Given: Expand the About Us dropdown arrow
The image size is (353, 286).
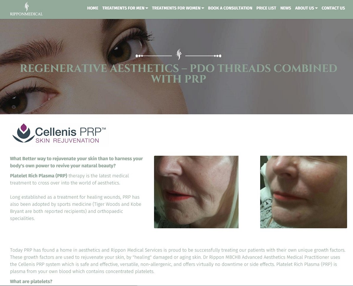Looking at the screenshot, I should tap(316, 8).
